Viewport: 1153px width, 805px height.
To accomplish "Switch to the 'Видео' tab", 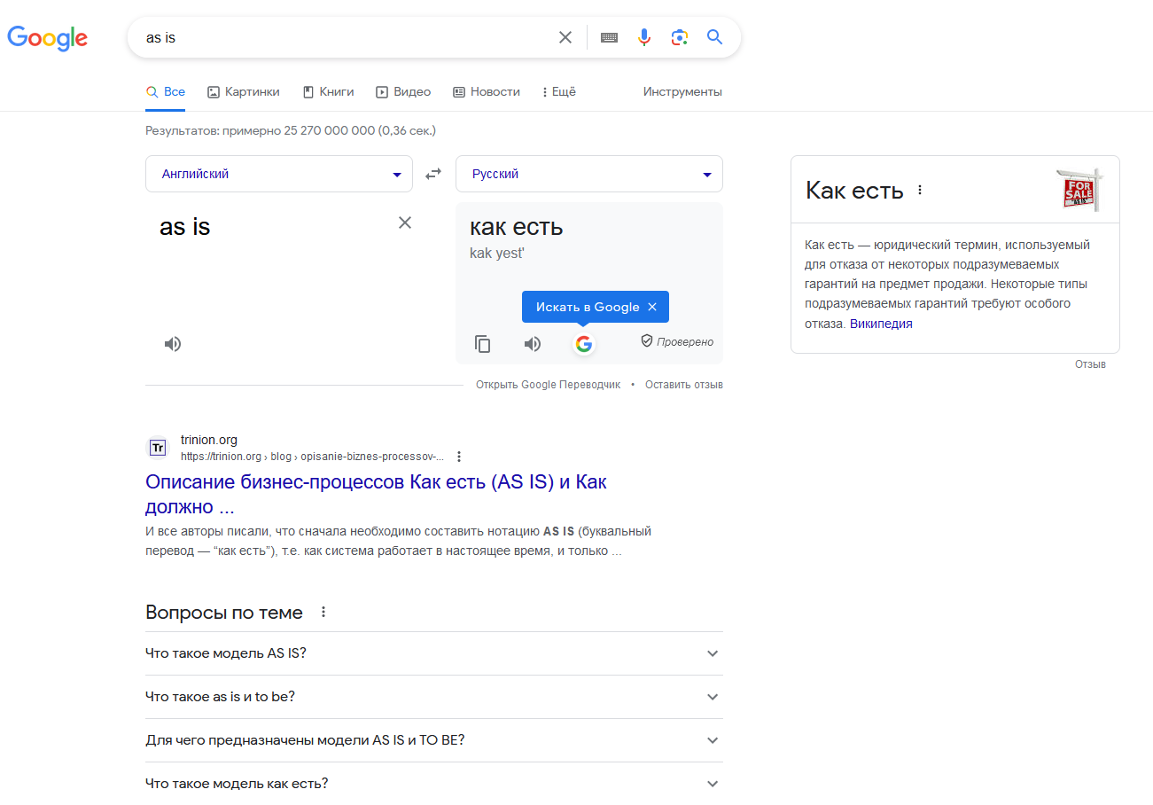I will coord(403,91).
